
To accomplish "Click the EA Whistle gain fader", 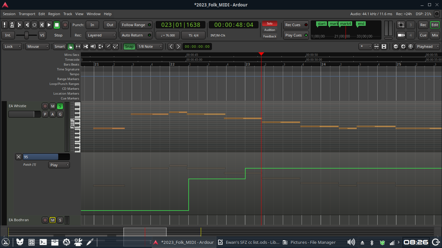I will (25, 114).
